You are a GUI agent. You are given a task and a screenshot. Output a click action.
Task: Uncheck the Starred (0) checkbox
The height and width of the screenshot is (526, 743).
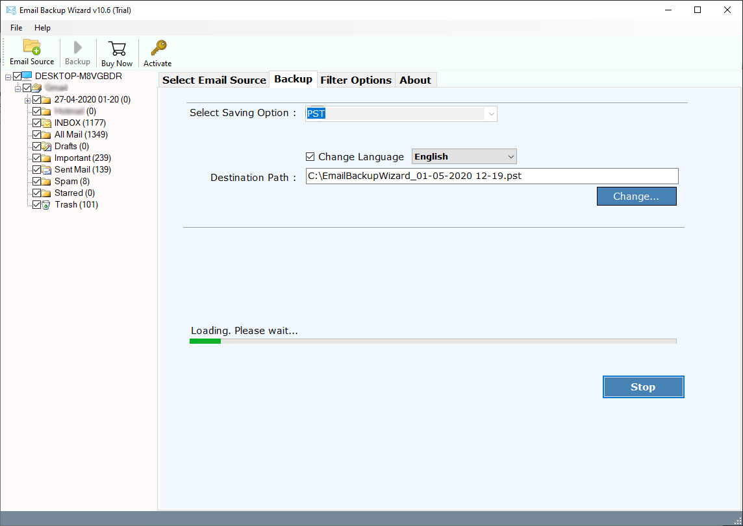point(36,193)
